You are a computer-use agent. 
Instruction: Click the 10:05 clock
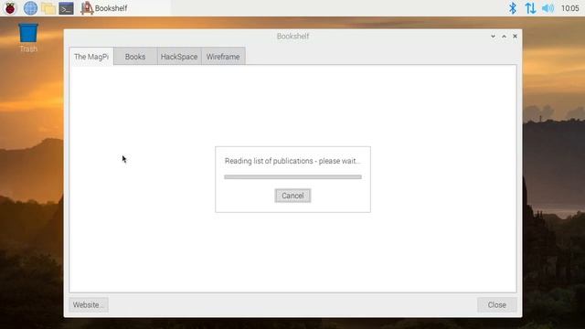coord(570,8)
